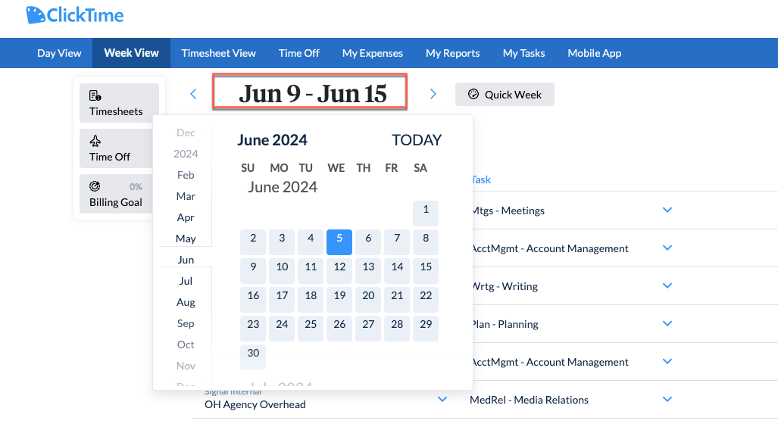Image resolution: width=778 pixels, height=421 pixels.
Task: Click the Quick Week palette icon
Action: (473, 94)
